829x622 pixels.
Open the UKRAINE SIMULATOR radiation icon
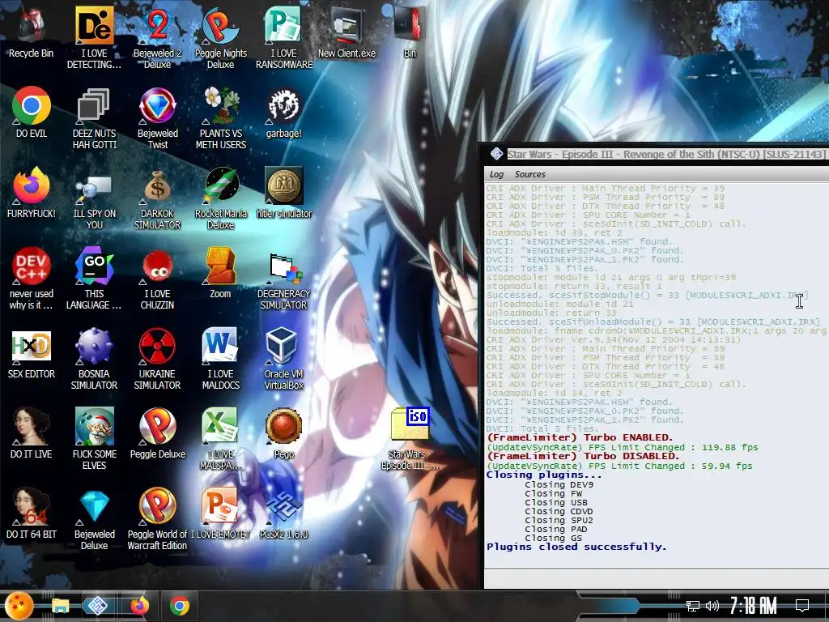coord(158,358)
